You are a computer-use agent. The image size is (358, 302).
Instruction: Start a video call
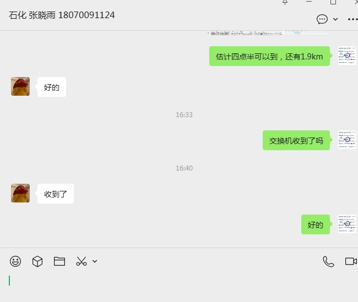click(x=351, y=261)
